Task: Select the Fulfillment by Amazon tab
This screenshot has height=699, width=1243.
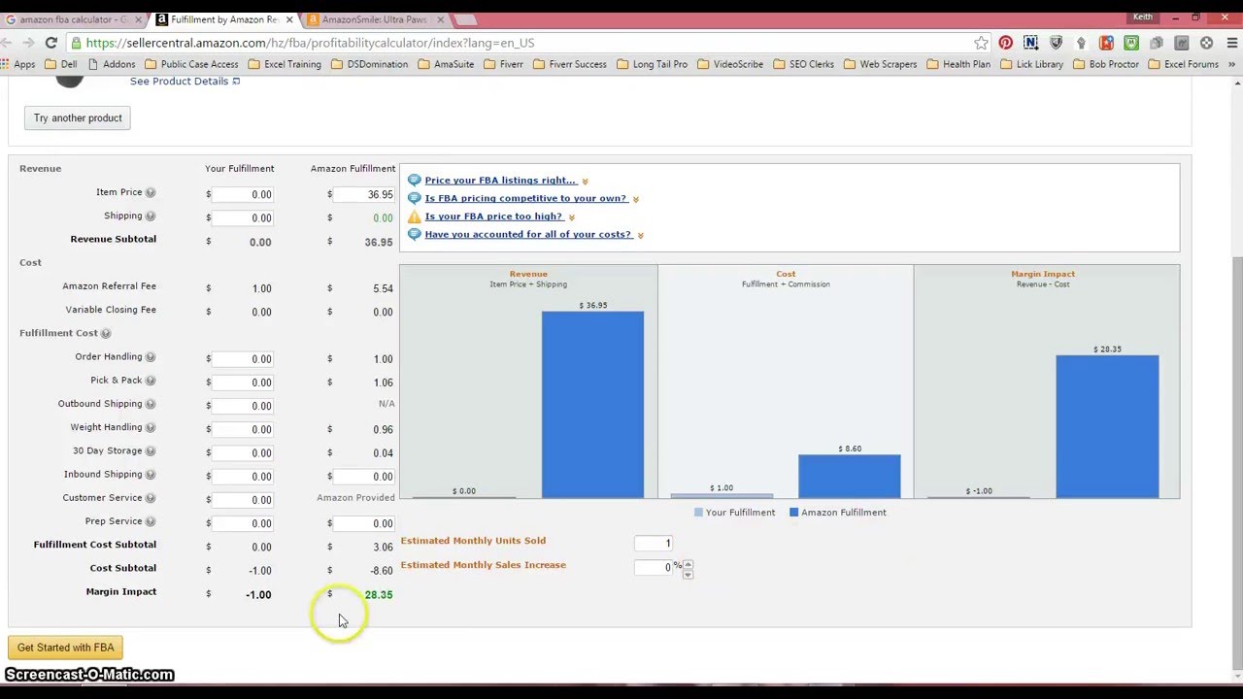Action: point(225,19)
